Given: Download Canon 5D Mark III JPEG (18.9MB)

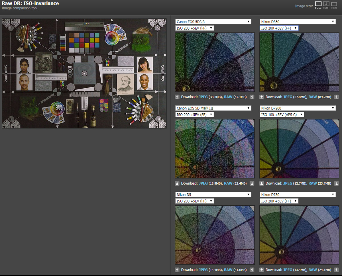Looking at the screenshot, I should pos(203,183).
